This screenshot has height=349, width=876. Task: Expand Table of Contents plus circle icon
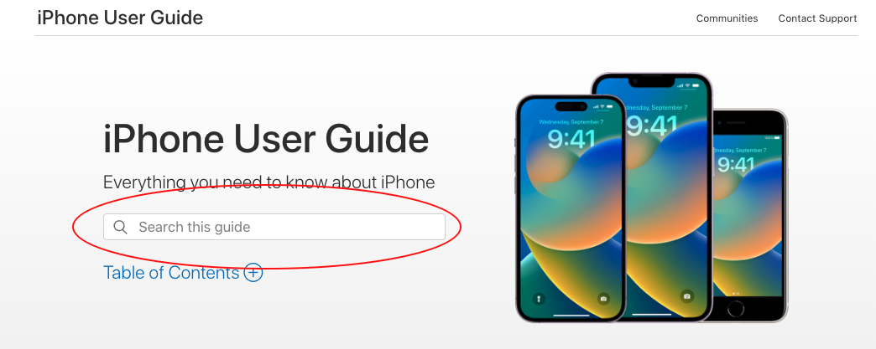pyautogui.click(x=253, y=273)
